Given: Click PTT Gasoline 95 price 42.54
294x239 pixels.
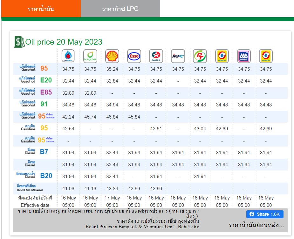Looking at the screenshot, I should [x=68, y=129].
